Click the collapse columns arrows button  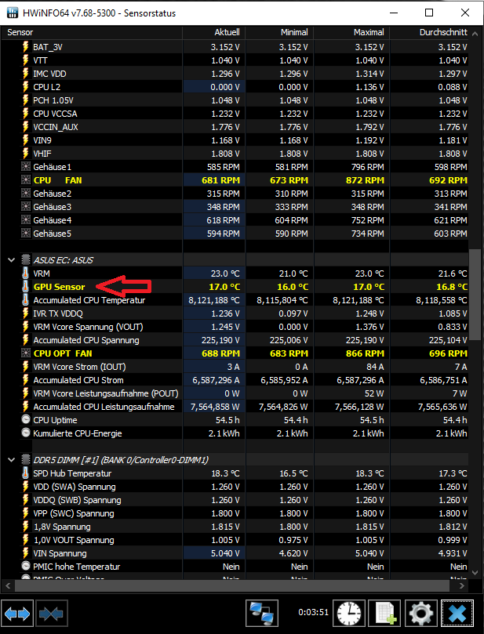52,614
